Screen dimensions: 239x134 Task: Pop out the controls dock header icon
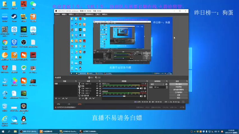point(187,81)
